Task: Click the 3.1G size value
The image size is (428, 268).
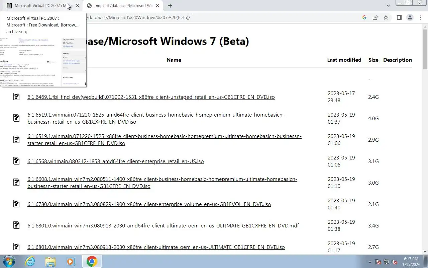Action: pyautogui.click(x=373, y=161)
